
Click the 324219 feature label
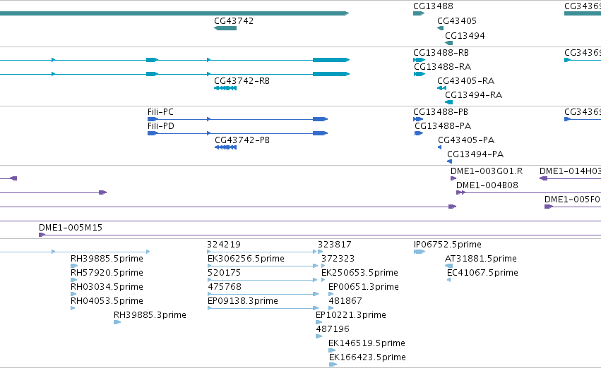coord(224,245)
